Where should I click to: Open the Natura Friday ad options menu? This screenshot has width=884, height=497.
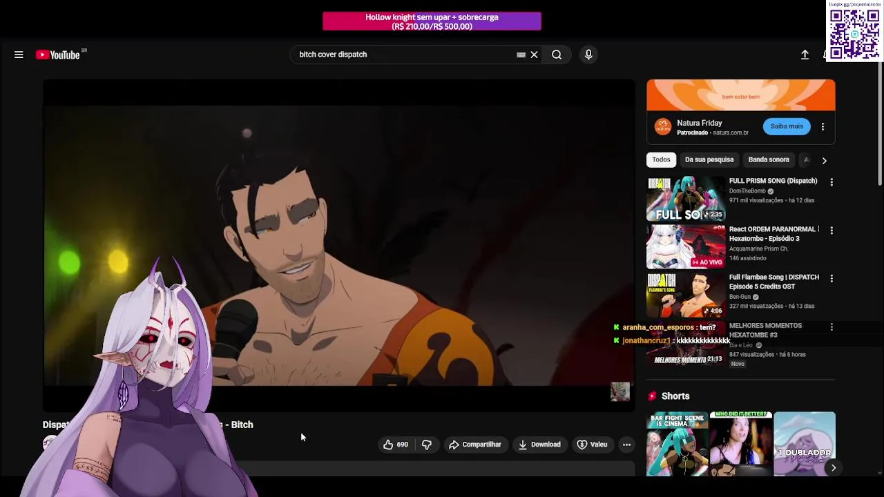click(823, 126)
